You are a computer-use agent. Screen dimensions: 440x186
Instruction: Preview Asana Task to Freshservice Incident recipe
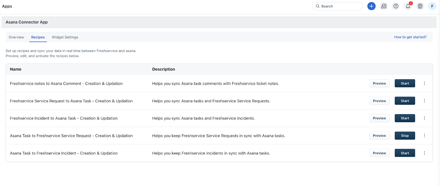point(379,153)
